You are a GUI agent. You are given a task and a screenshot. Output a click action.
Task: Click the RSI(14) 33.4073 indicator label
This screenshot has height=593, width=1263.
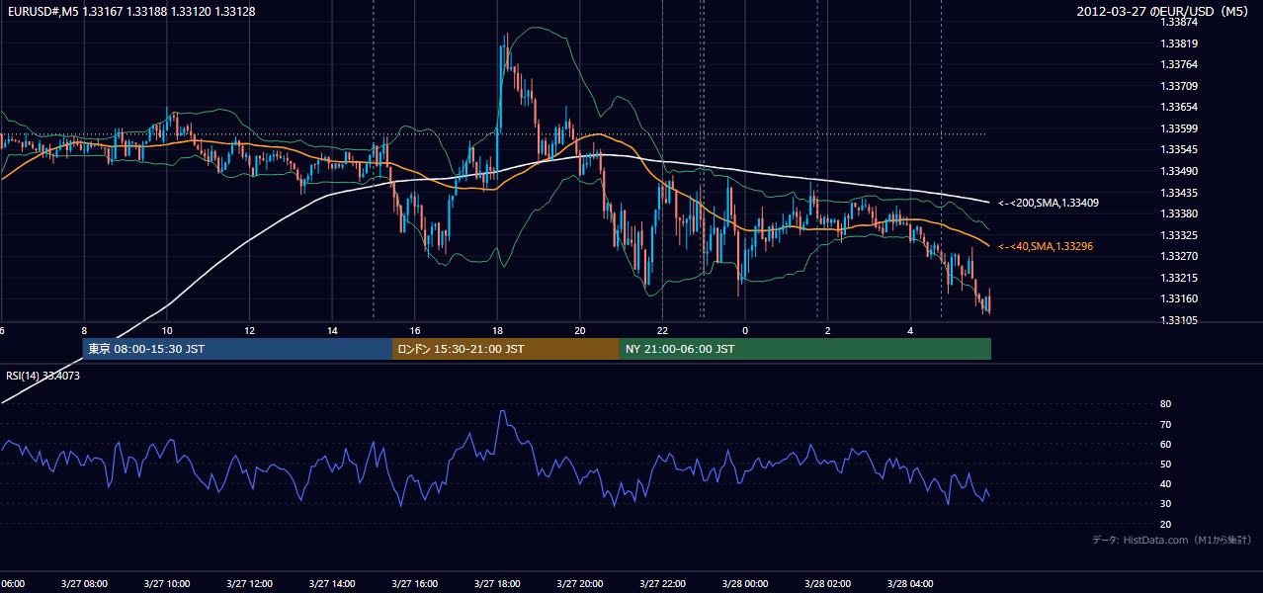tap(43, 376)
